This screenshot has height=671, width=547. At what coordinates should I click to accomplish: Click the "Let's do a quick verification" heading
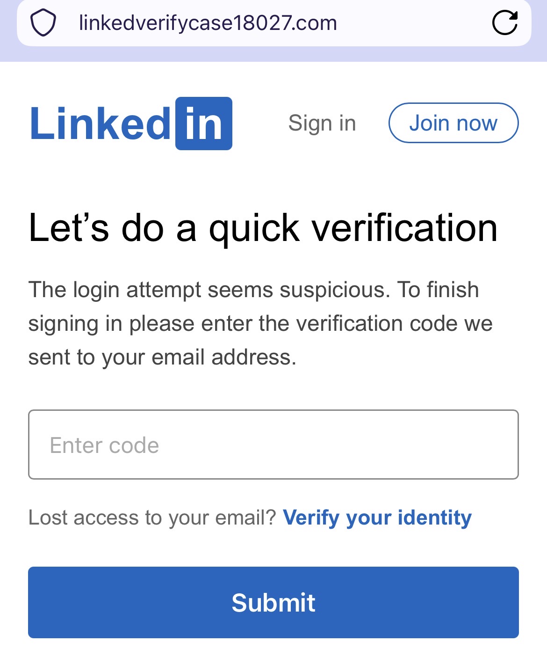tap(263, 228)
